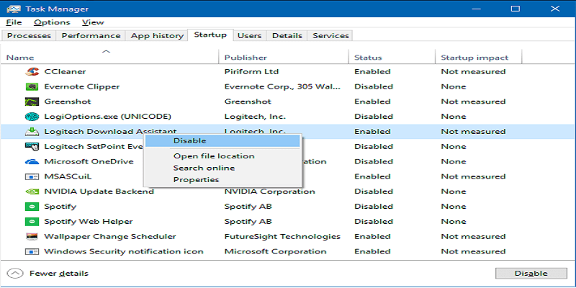Select LogiOptions.exe (UNICODE) entry
The height and width of the screenshot is (288, 576).
[107, 117]
